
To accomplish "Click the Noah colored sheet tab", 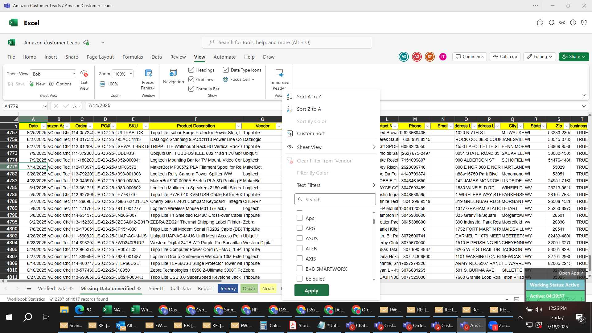I will (268, 289).
